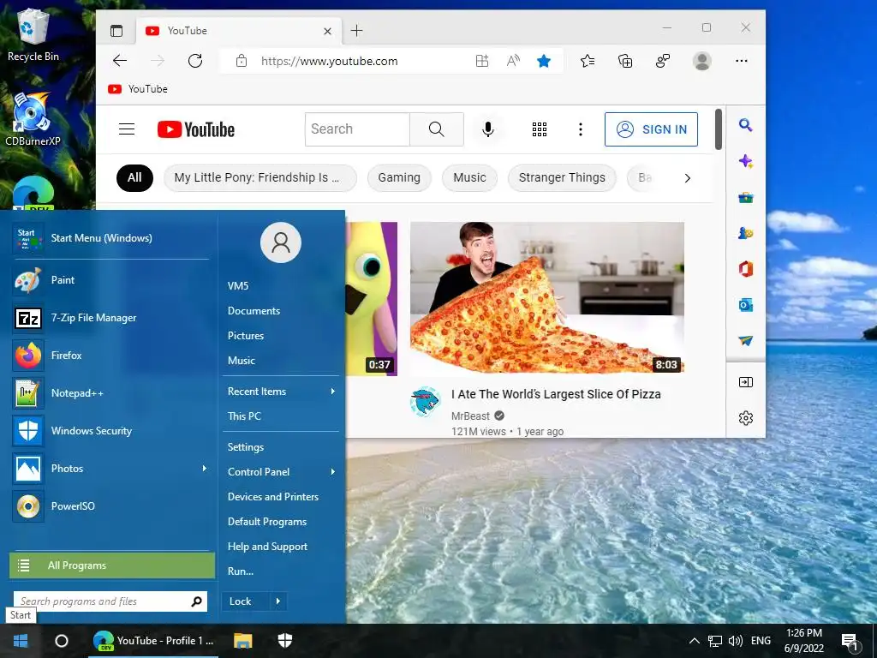Image resolution: width=877 pixels, height=658 pixels.
Task: Open Documents from Start menu
Action: [254, 310]
